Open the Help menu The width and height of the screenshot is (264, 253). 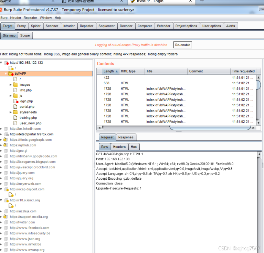[x=58, y=18]
